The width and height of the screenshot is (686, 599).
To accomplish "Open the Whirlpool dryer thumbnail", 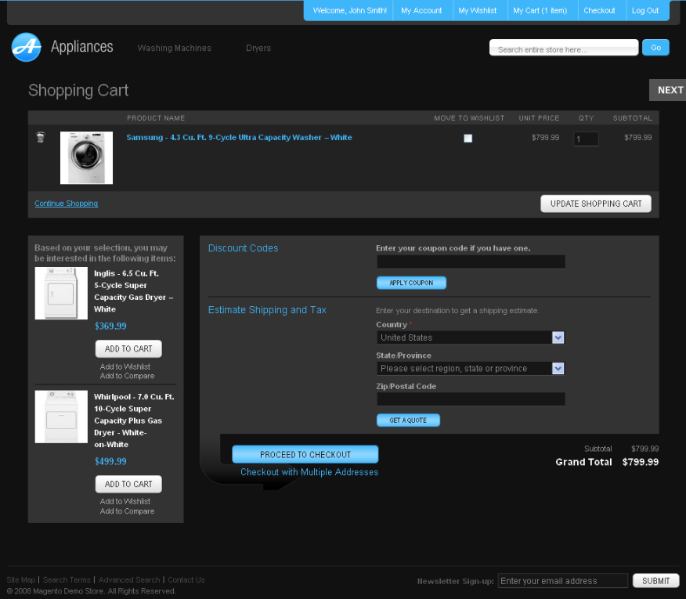I will pyautogui.click(x=61, y=417).
